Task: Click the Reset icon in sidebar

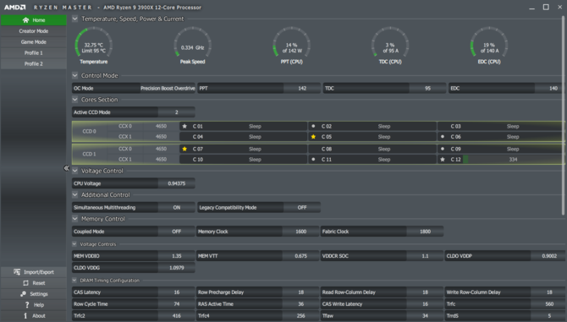Action: coord(25,283)
